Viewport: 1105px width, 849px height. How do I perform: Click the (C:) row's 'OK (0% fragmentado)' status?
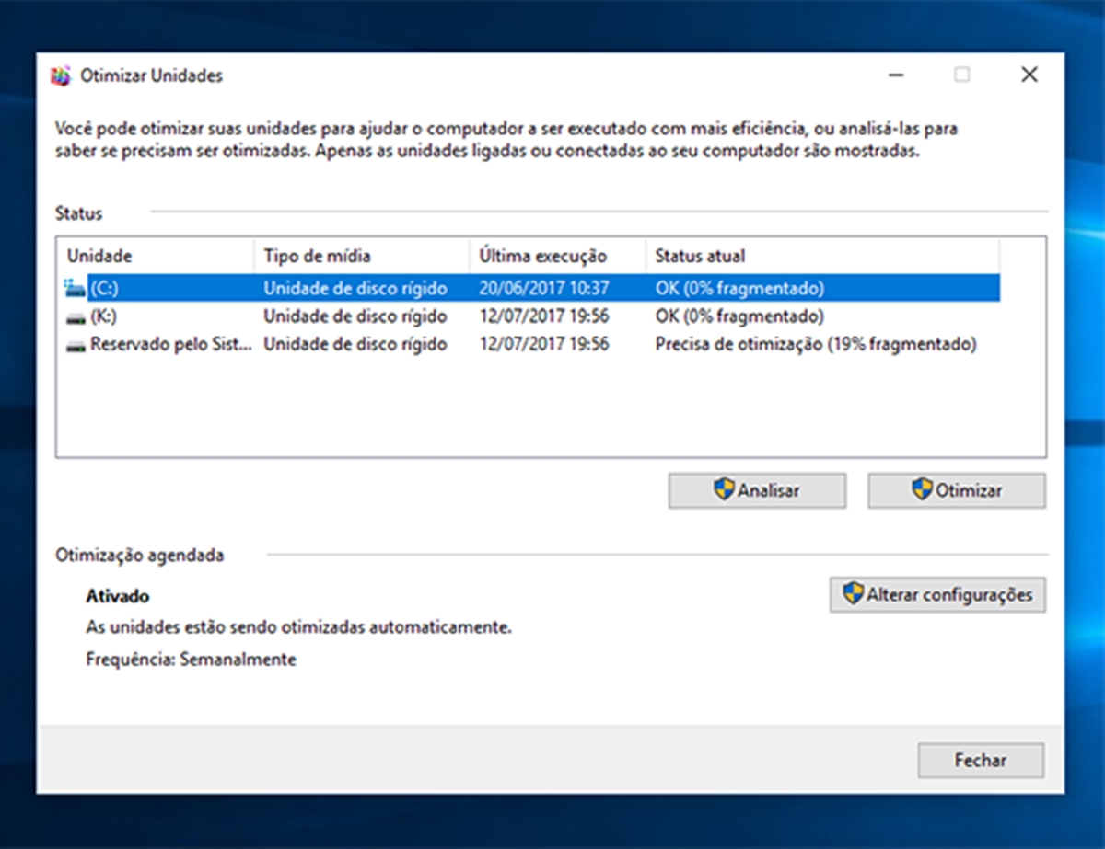click(x=739, y=288)
